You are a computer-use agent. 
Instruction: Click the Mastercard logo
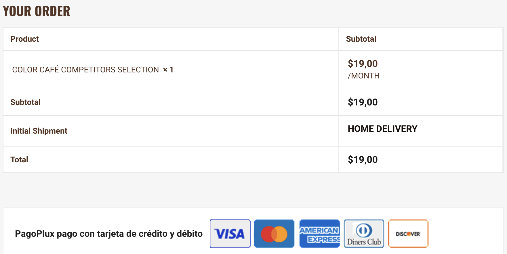coord(274,233)
